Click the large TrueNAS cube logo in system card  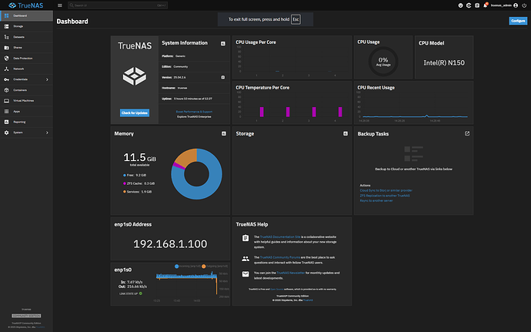click(x=135, y=76)
